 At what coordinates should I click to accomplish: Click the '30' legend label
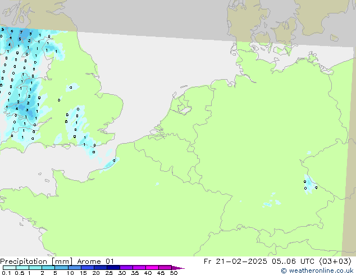click(x=122, y=273)
